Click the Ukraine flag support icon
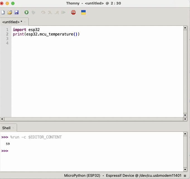 83,12
